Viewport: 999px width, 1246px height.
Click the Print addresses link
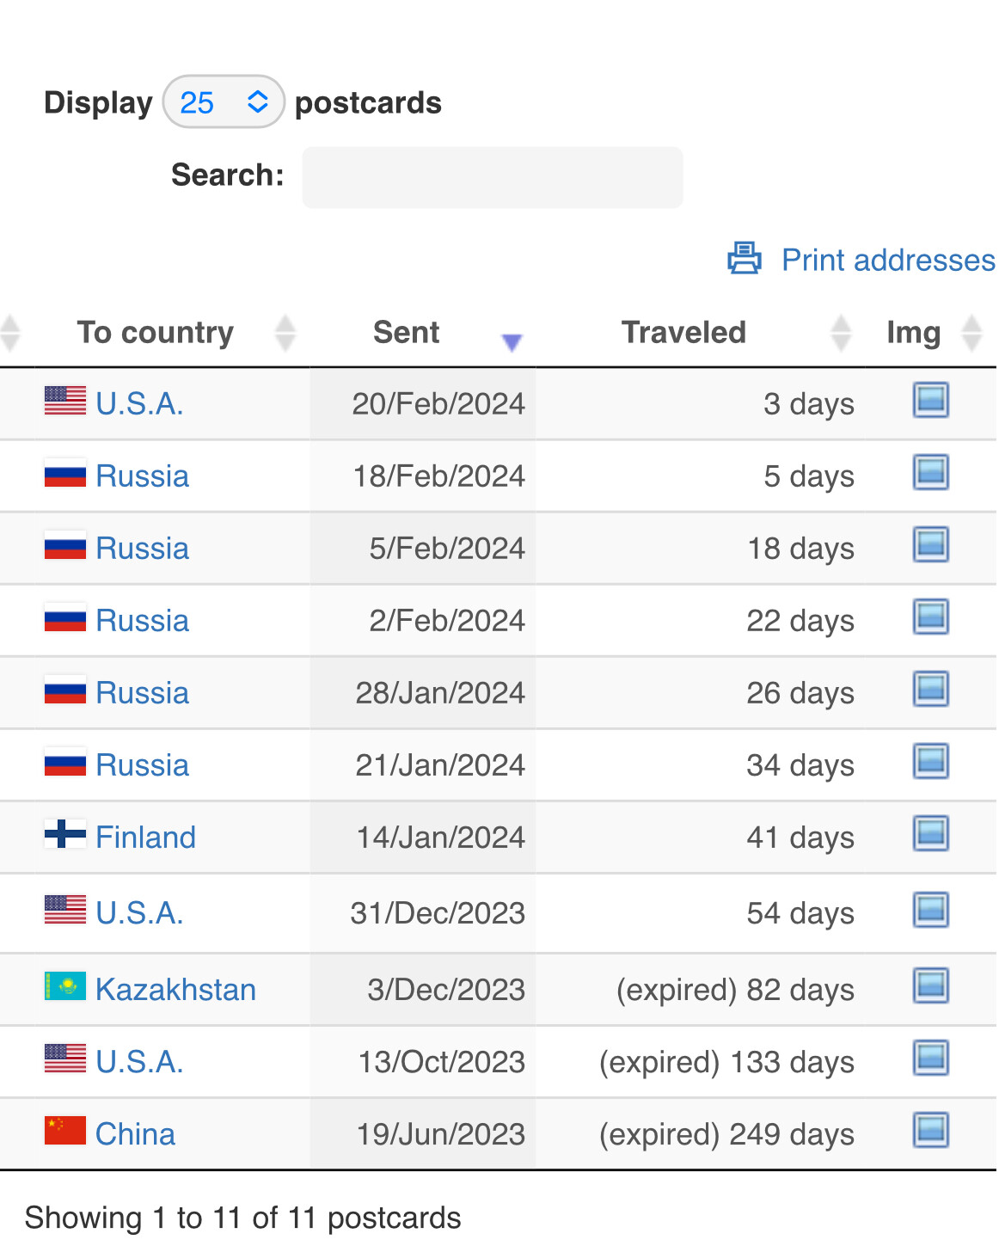click(x=888, y=260)
